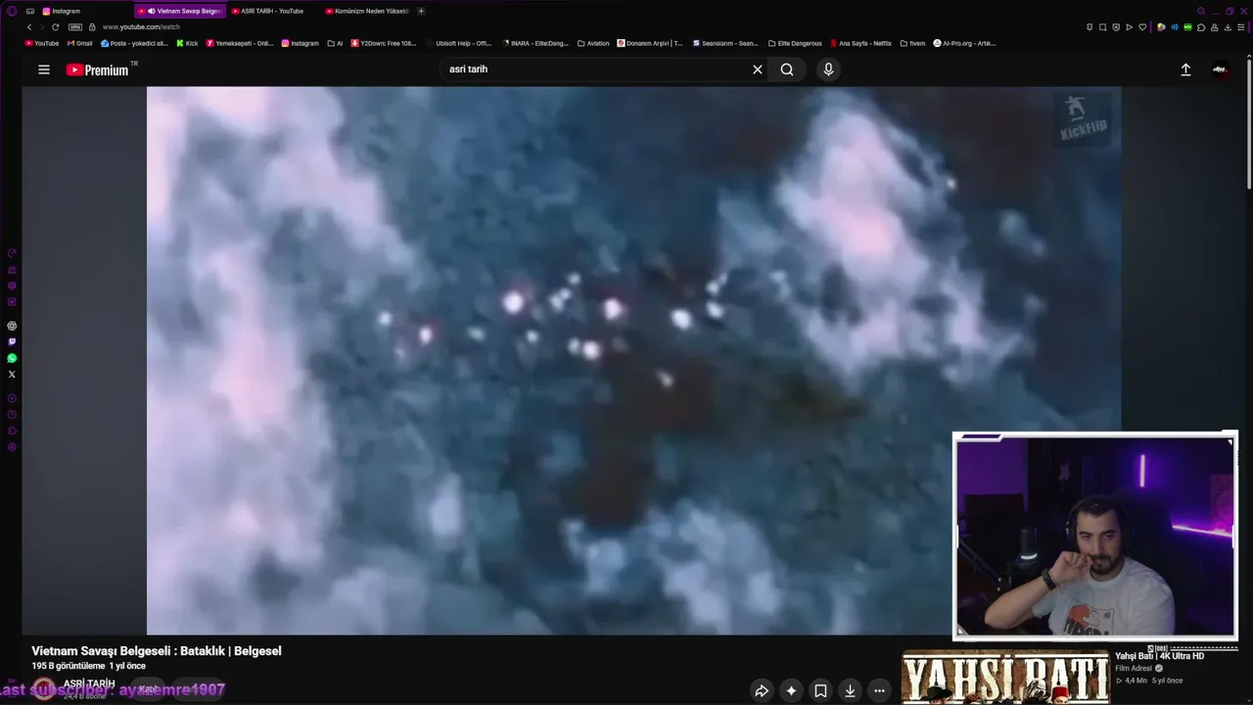Expand the Elite Dangerous bookmarks folder
The width and height of the screenshot is (1253, 705).
[x=795, y=43]
